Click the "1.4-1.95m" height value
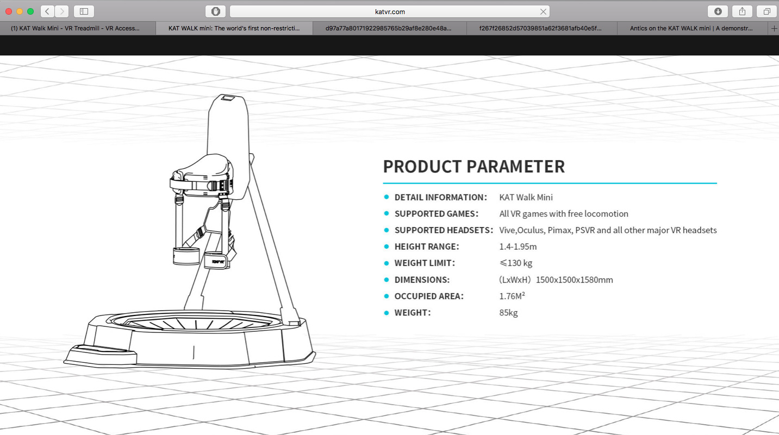This screenshot has width=779, height=435. (x=518, y=247)
